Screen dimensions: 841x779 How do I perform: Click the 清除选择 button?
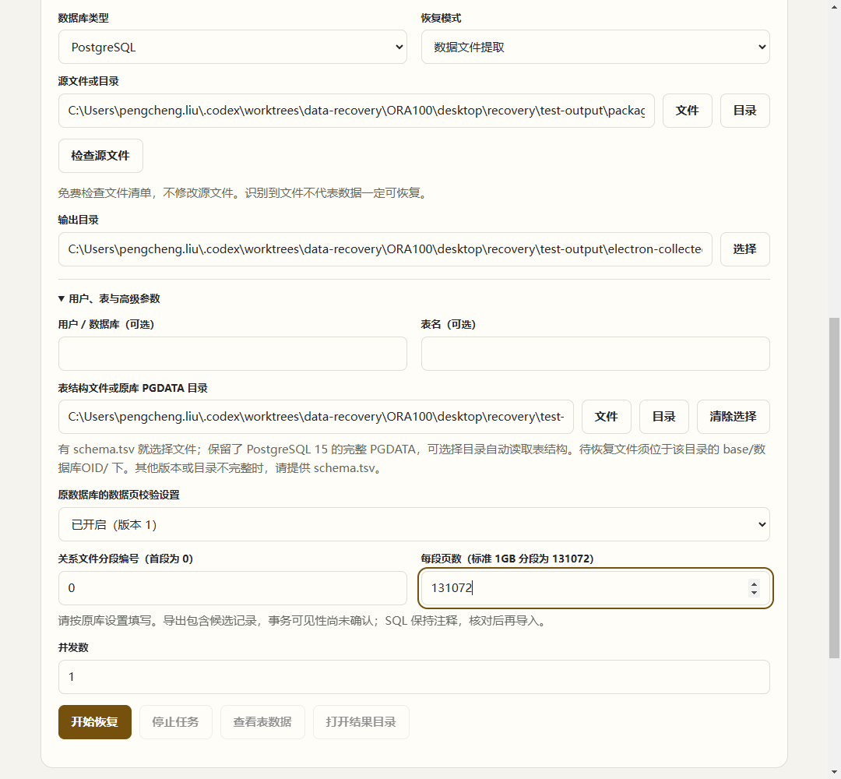click(733, 416)
